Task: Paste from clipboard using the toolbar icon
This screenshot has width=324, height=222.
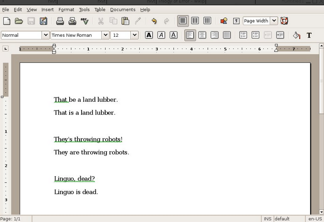Action: 125,21
